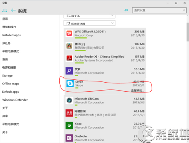Screen dimensions: 189x143
Task: Click 52.6 MB size of 搜索
Action: (139, 69)
